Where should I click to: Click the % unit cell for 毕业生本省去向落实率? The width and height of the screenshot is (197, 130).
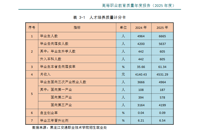(x=123, y=67)
